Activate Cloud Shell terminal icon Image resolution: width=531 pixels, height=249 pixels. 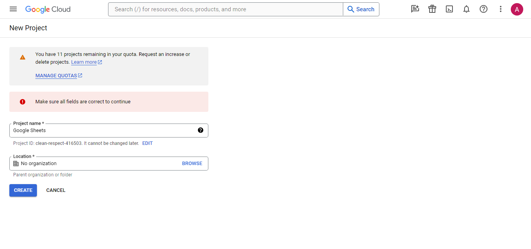click(449, 9)
